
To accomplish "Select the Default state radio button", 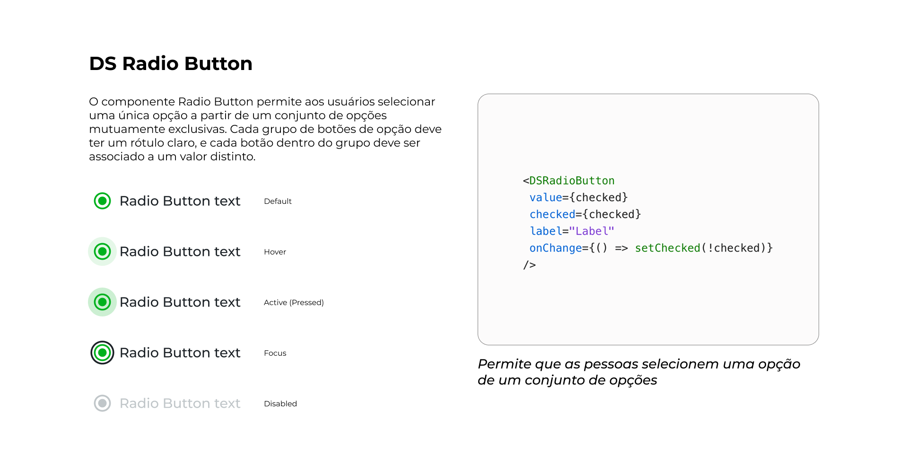I will pos(102,201).
